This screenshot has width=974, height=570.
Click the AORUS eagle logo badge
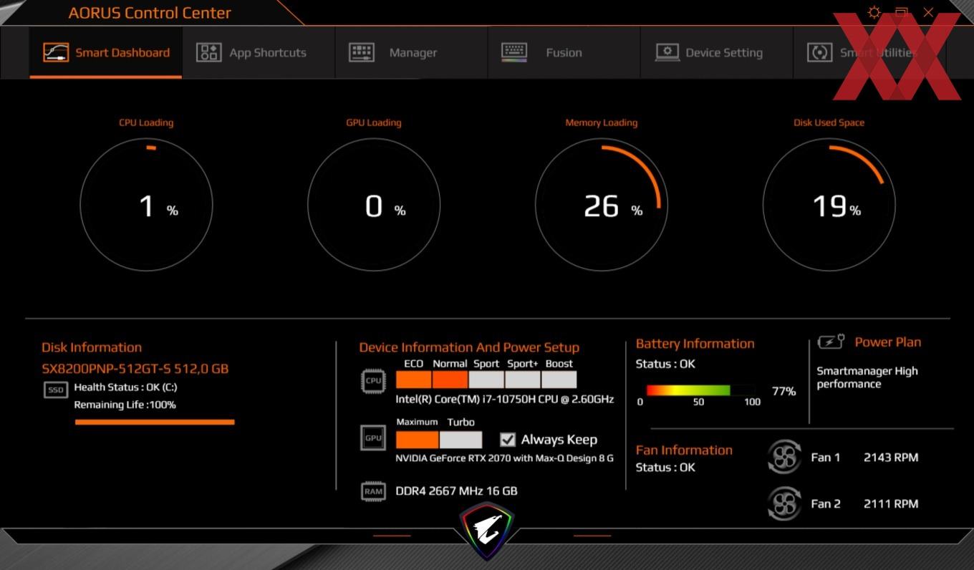pos(487,530)
